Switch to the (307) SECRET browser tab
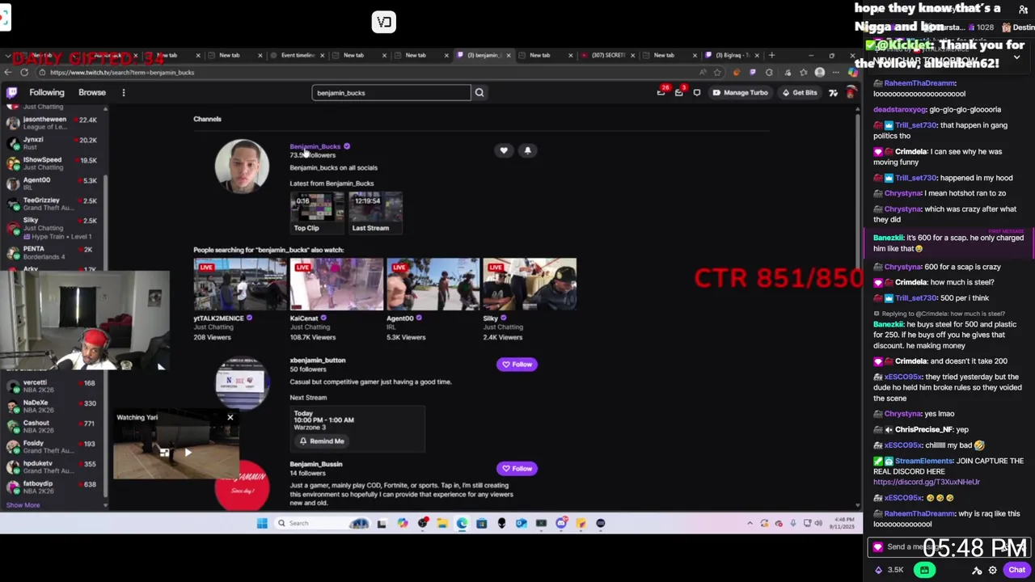The image size is (1035, 582). point(608,55)
